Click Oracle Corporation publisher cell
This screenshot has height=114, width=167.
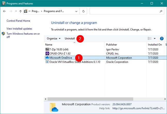pyautogui.click(x=117, y=62)
